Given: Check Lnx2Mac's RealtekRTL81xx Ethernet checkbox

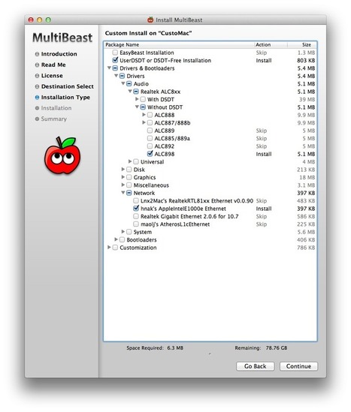Looking at the screenshot, I should click(136, 200).
